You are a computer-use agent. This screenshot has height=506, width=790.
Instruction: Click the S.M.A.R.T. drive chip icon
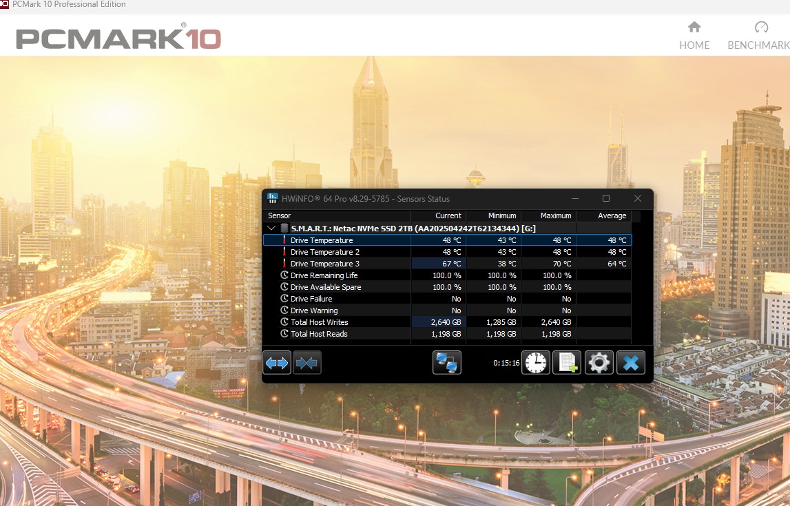point(284,228)
